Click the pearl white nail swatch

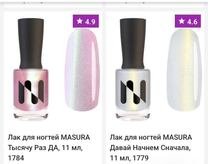click(x=184, y=70)
